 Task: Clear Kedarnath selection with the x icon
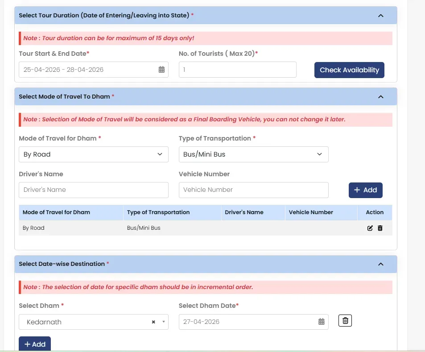click(153, 322)
